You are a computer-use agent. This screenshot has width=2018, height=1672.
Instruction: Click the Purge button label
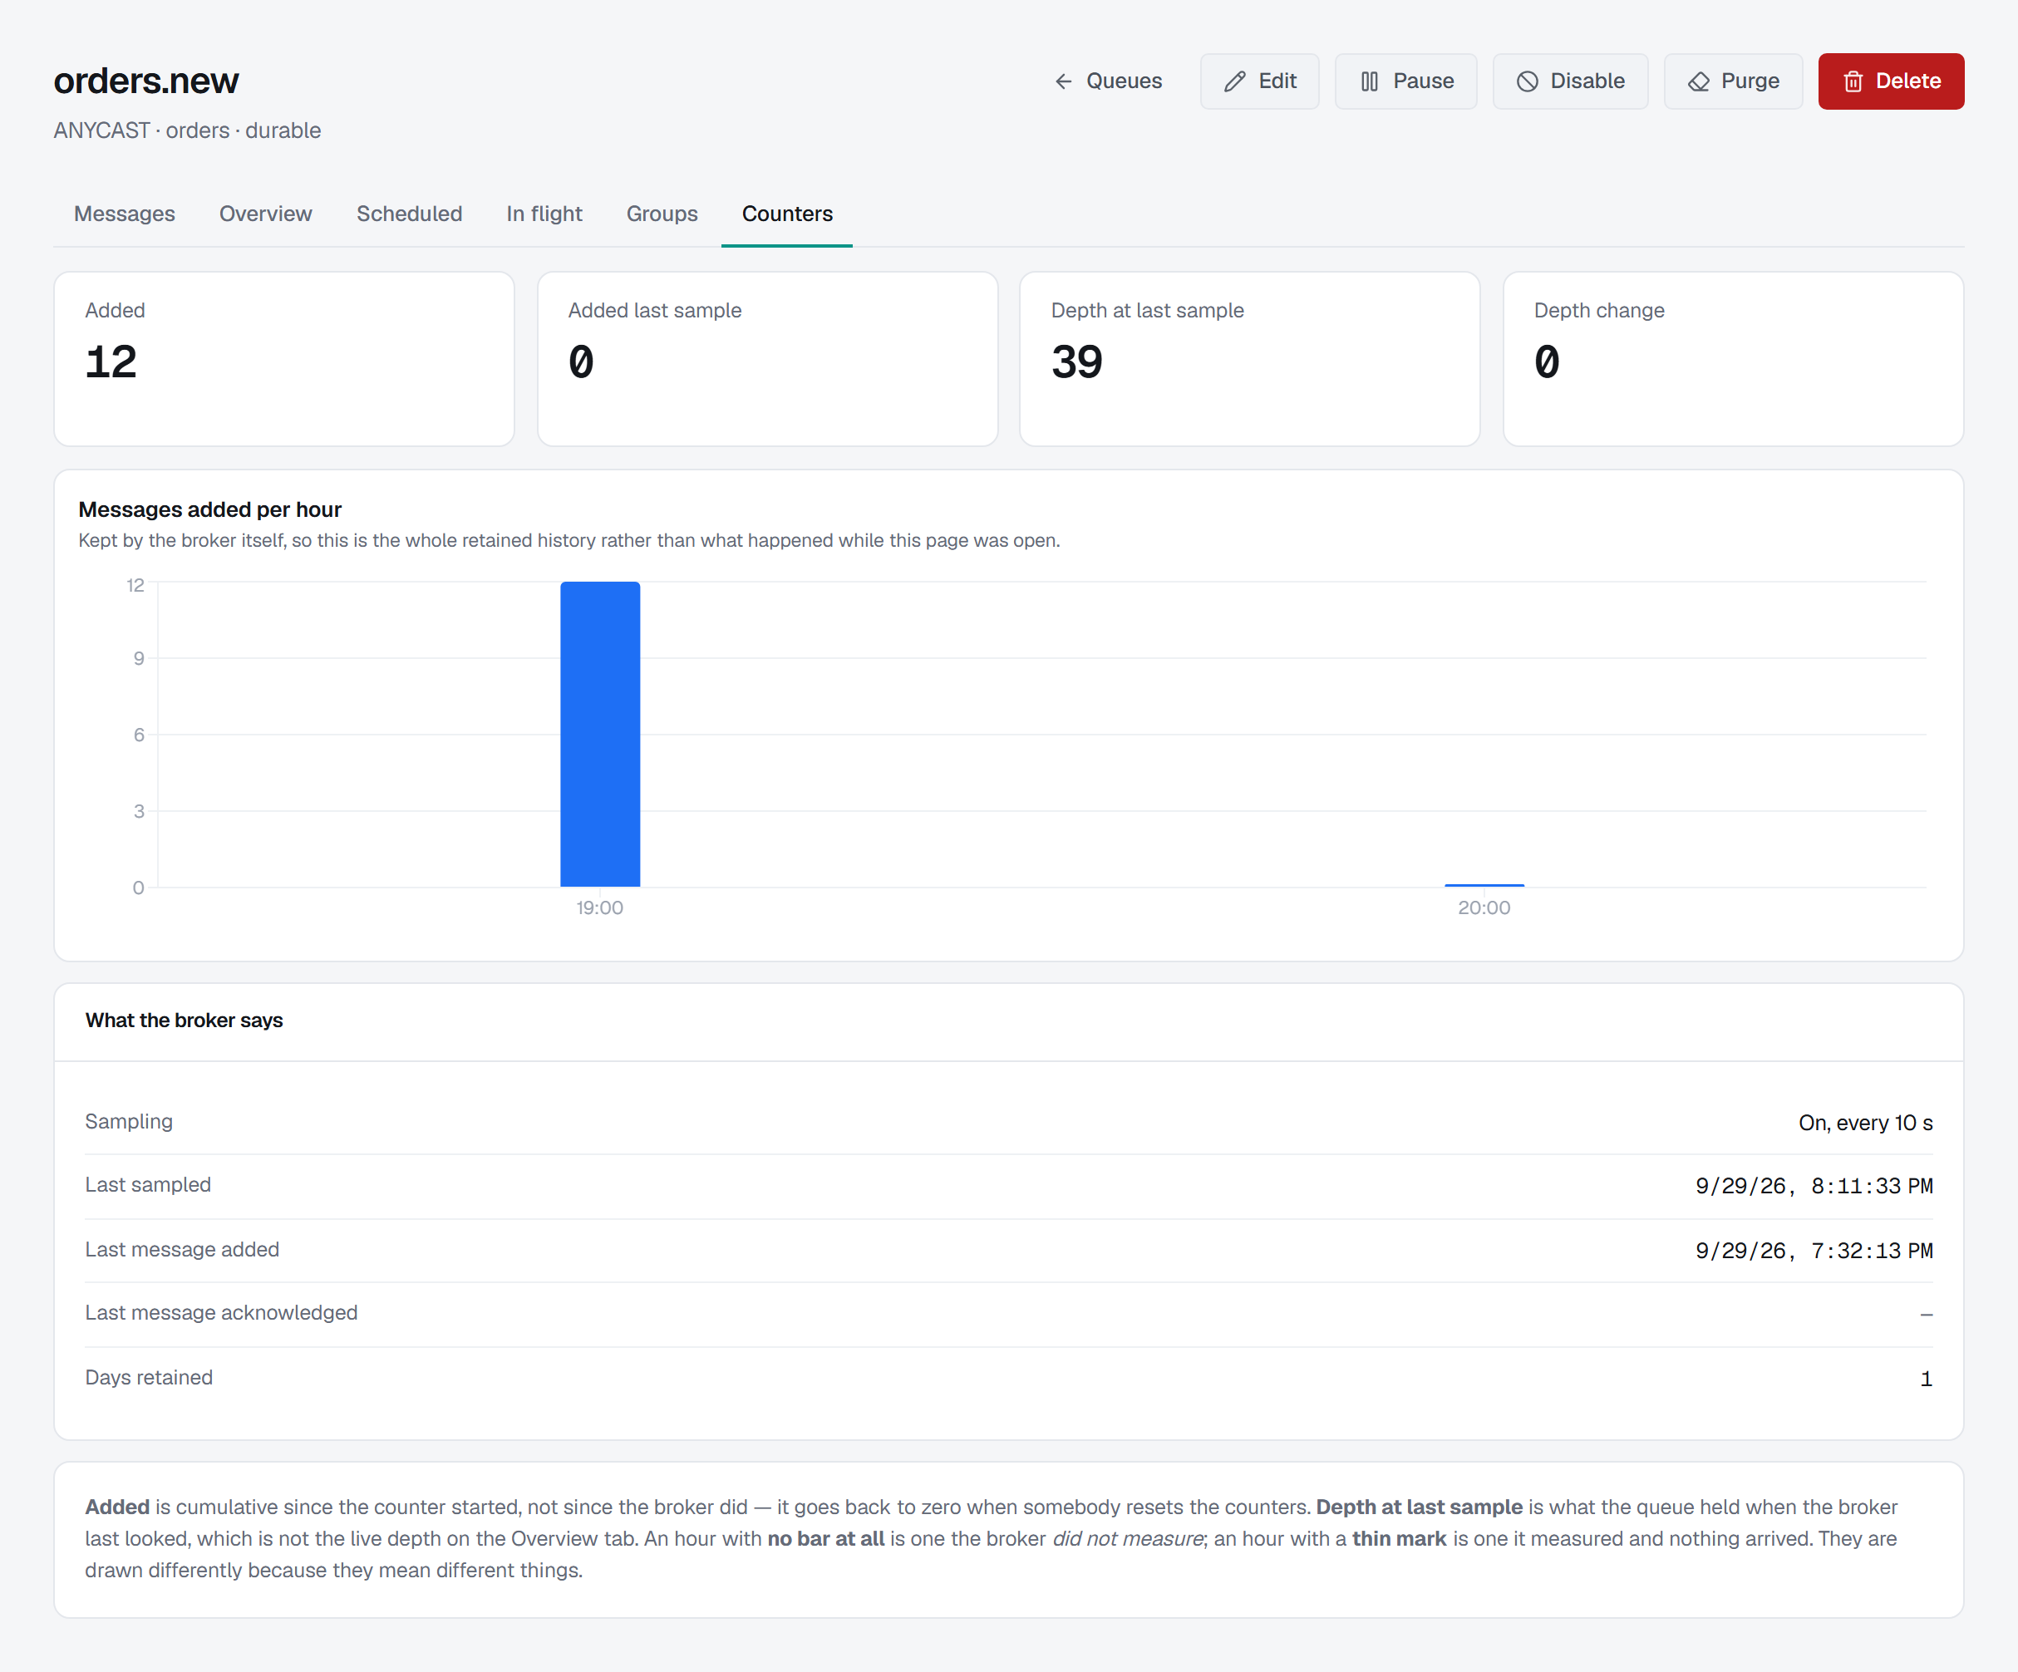click(1750, 81)
